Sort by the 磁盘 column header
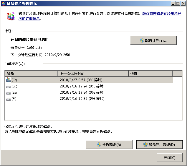Viewport: 187px width, 166px height. [x=31, y=74]
